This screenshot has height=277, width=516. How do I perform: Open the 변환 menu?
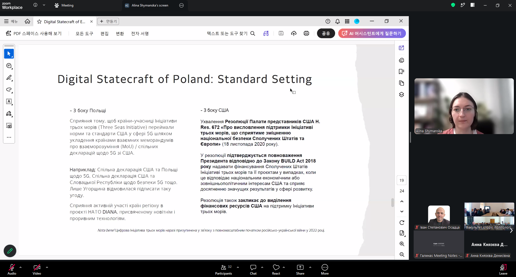click(x=120, y=33)
